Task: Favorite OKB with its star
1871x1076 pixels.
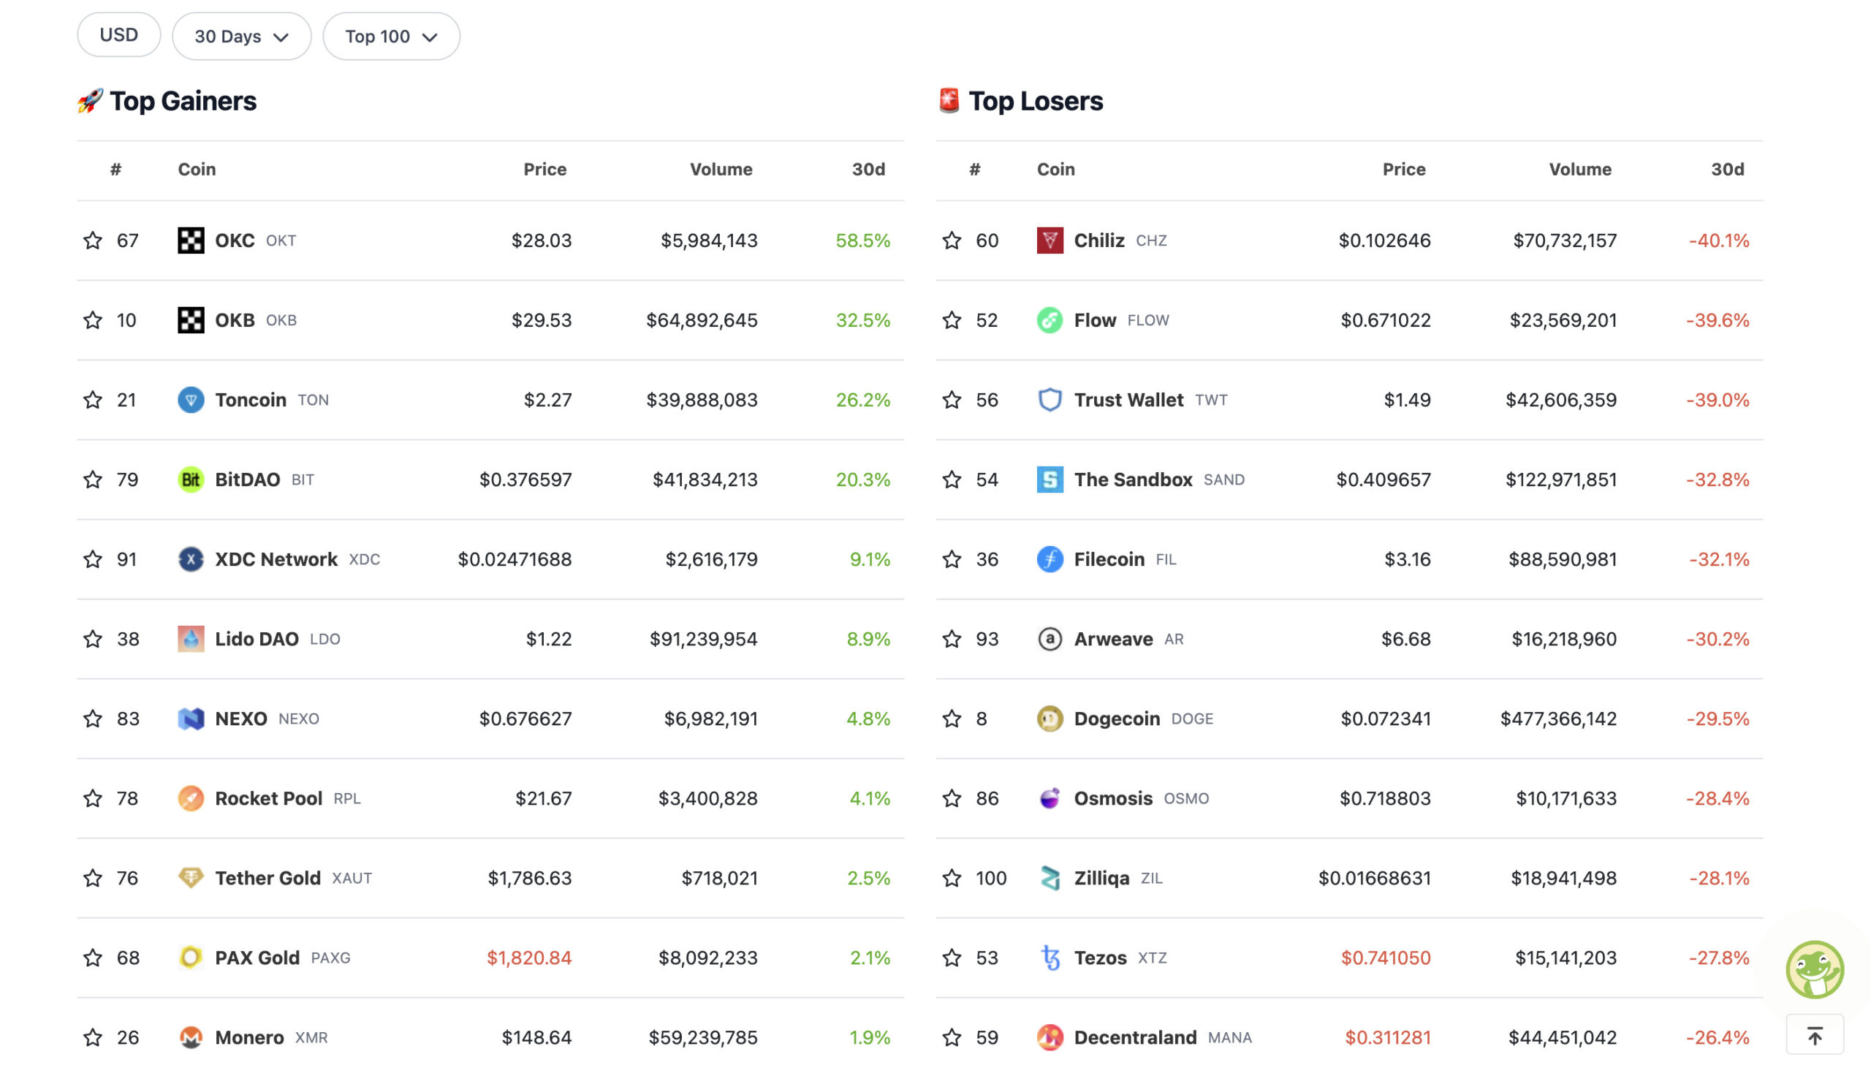Action: [x=92, y=320]
